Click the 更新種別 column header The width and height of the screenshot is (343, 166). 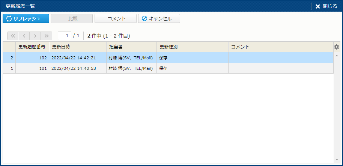(x=192, y=47)
